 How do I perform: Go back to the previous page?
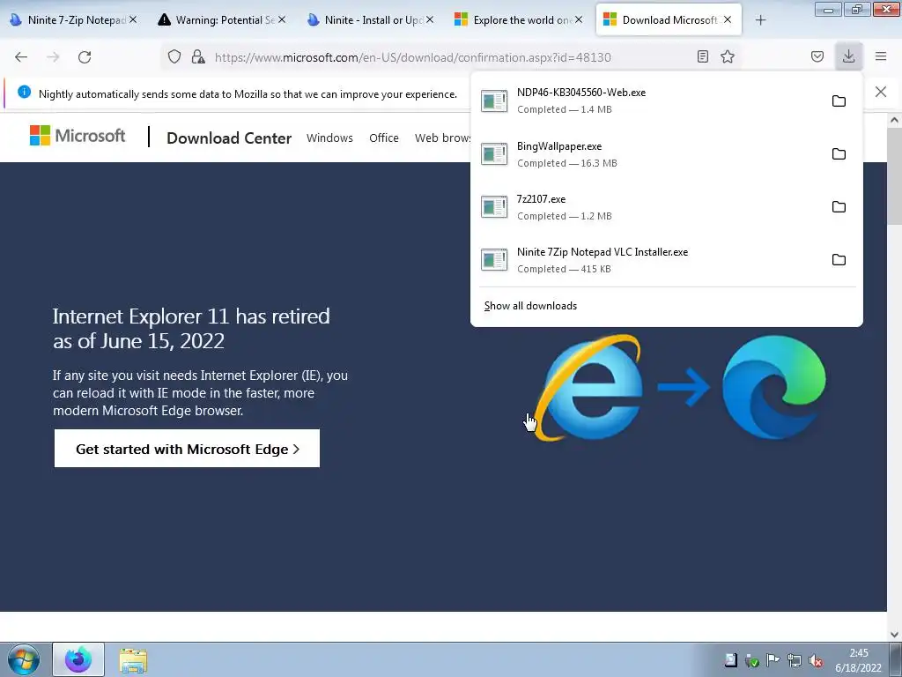[x=21, y=57]
